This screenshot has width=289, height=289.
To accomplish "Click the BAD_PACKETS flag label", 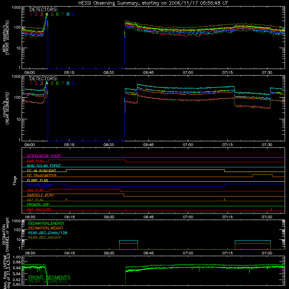I will [39, 210].
